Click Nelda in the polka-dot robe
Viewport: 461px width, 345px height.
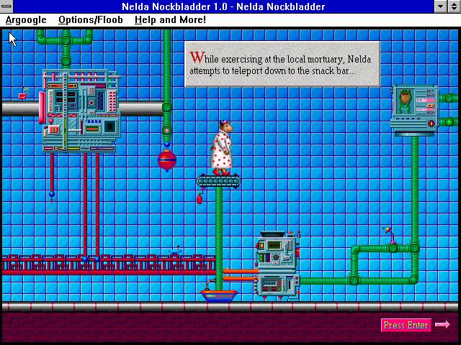coord(223,148)
